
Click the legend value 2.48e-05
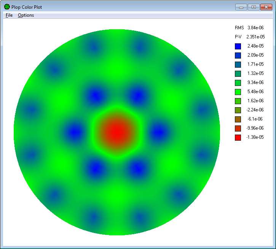click(255, 46)
